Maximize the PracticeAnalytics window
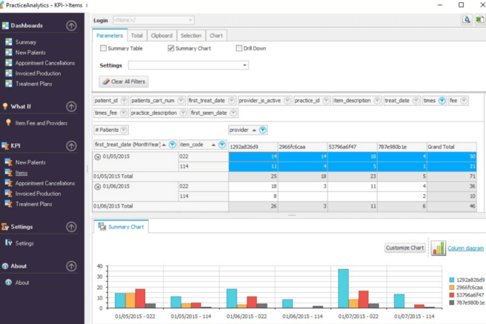This screenshot has width=486, height=324. [462, 5]
